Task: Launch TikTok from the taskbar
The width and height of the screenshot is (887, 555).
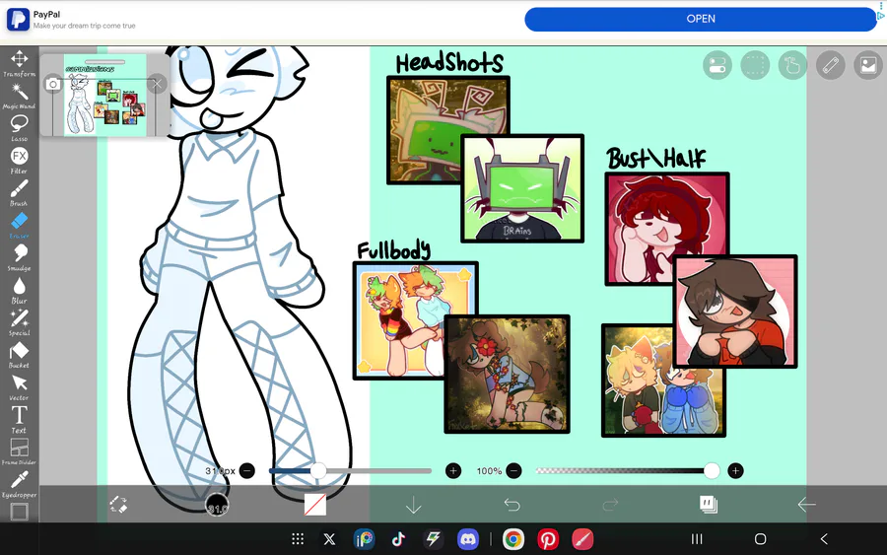Action: coord(398,539)
